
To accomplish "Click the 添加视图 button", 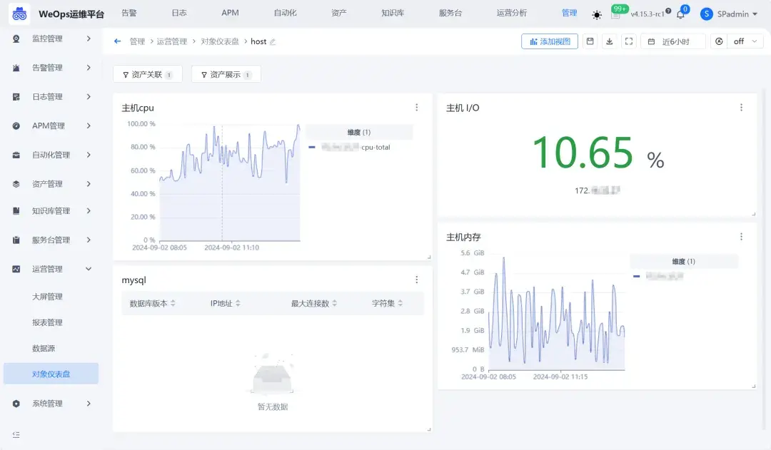I will [550, 41].
